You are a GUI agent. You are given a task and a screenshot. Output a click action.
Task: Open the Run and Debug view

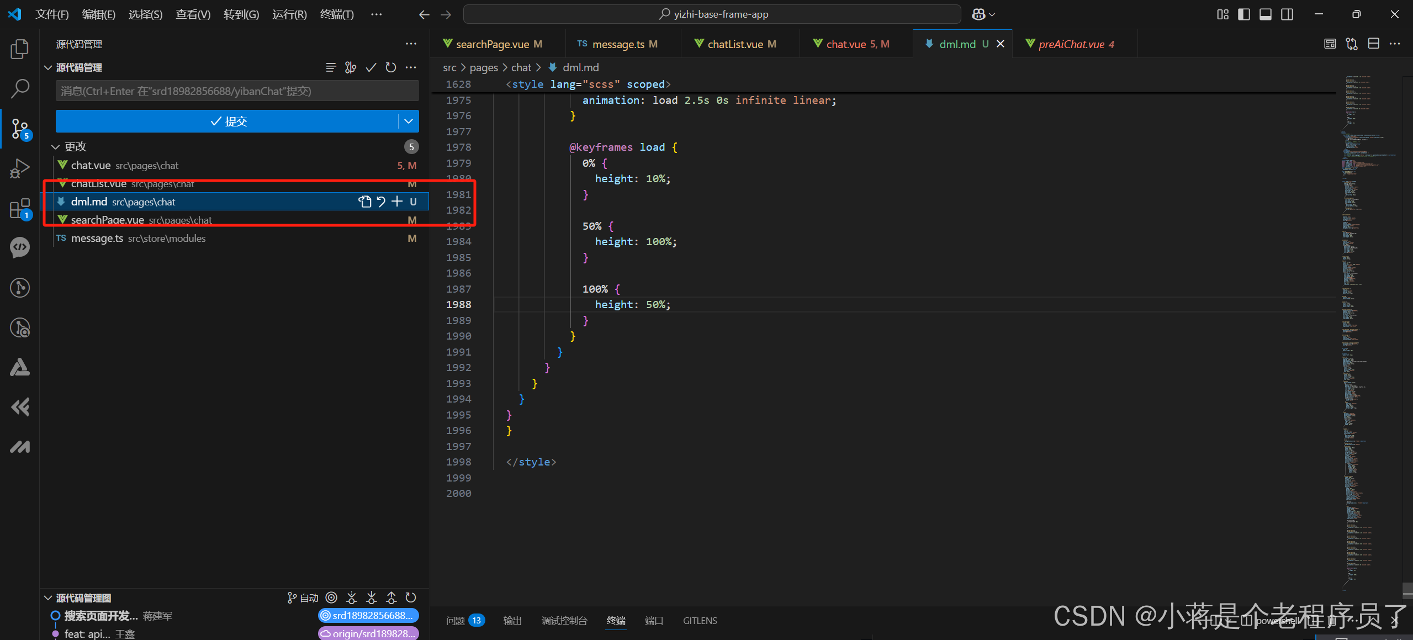click(20, 168)
